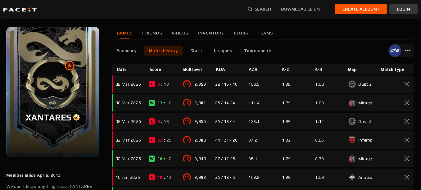Screen dimensions: 421x190
Task: Click the LOGIN button
Action: (x=403, y=9)
